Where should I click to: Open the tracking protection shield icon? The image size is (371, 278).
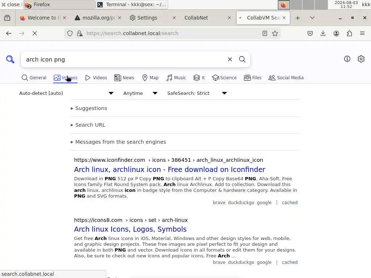[x=70, y=33]
